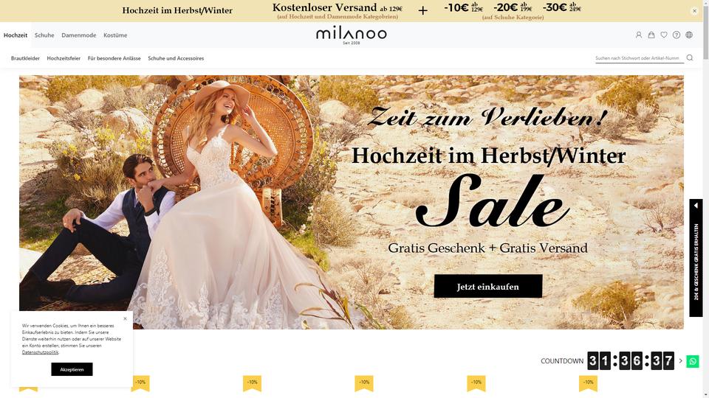
Task: Click the Jetzt einkaufen button
Action: tap(488, 286)
